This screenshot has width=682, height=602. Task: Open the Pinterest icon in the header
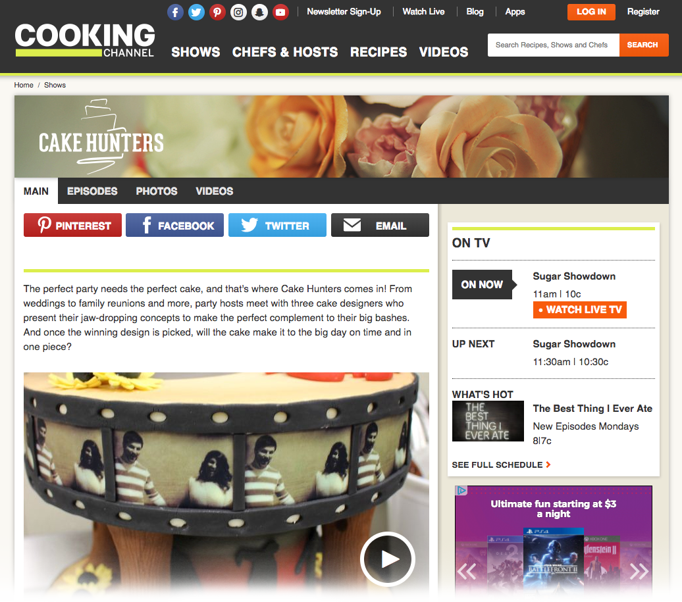[217, 12]
